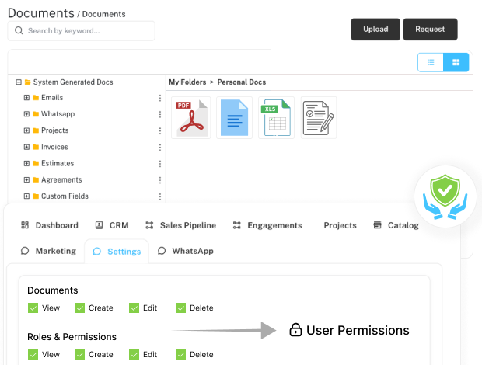This screenshot has width=482, height=365.
Task: Click the search magnifier icon
Action: pyautogui.click(x=19, y=30)
